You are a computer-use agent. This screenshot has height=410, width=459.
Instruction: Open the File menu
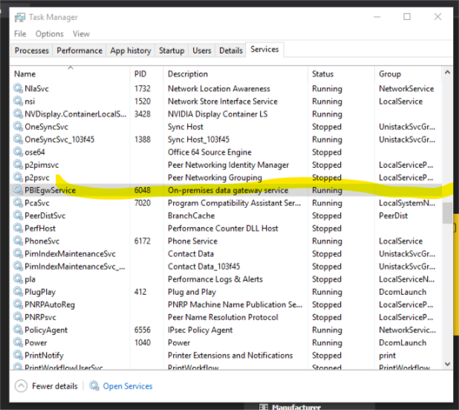click(x=20, y=34)
